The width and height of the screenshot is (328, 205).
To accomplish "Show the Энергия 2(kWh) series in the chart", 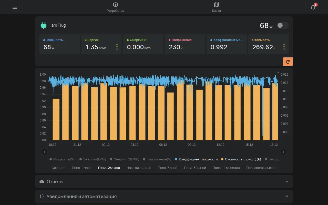I will 125,159.
